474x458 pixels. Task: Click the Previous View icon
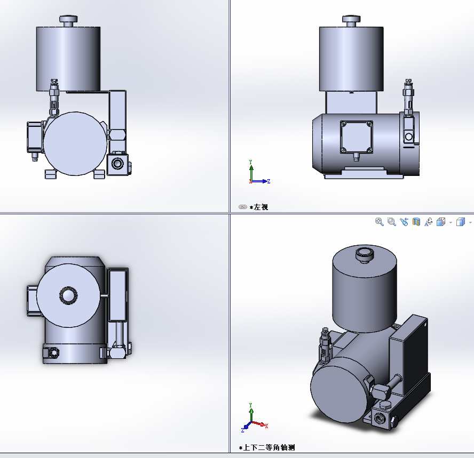click(x=404, y=222)
